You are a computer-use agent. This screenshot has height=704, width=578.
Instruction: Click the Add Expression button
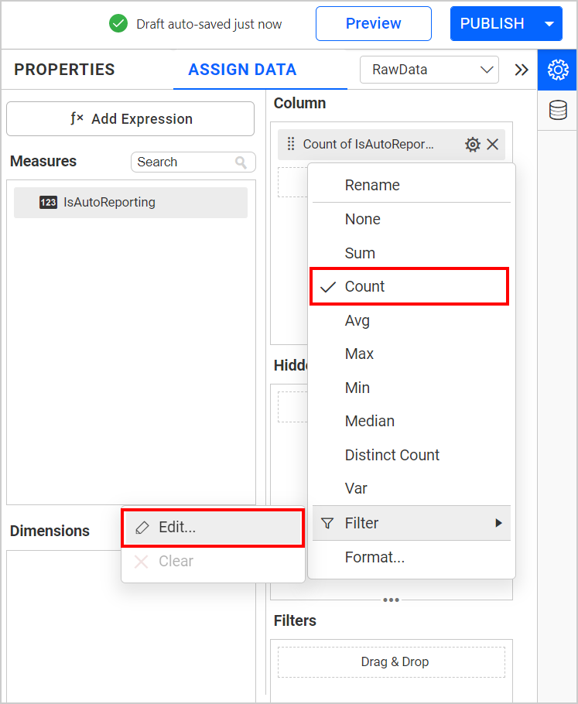[129, 118]
